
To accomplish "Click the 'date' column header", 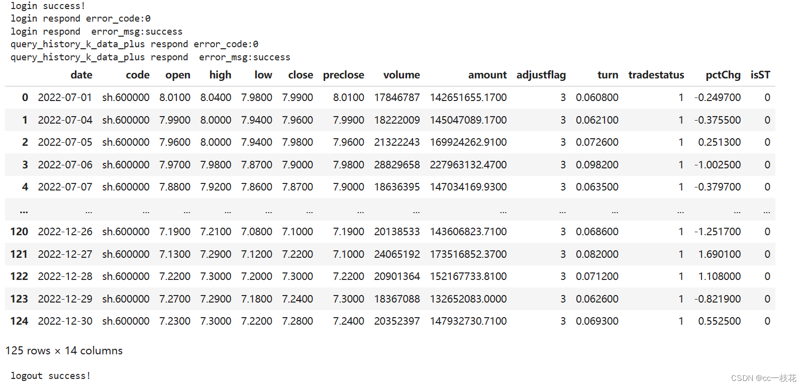I will pos(81,75).
